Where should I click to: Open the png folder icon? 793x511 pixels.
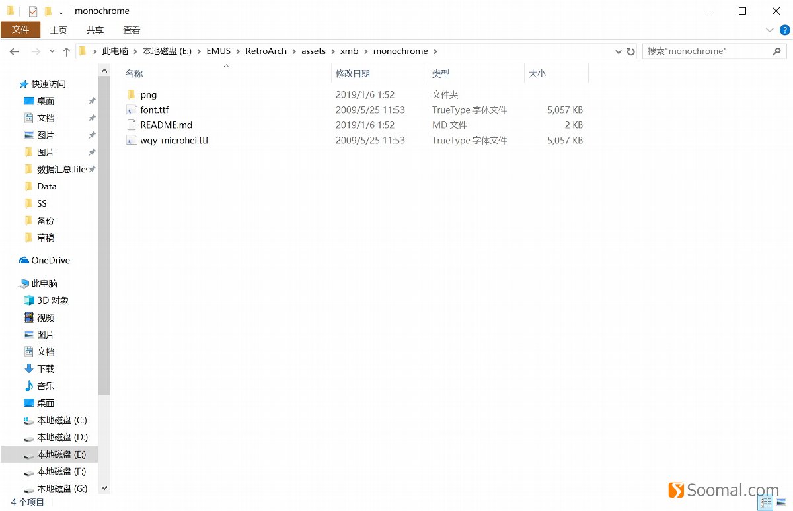[131, 94]
